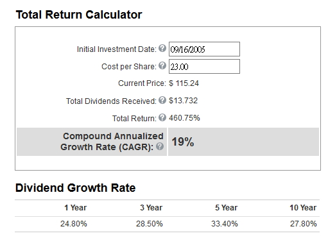Click the 33.40% five-year growth value

pyautogui.click(x=225, y=224)
